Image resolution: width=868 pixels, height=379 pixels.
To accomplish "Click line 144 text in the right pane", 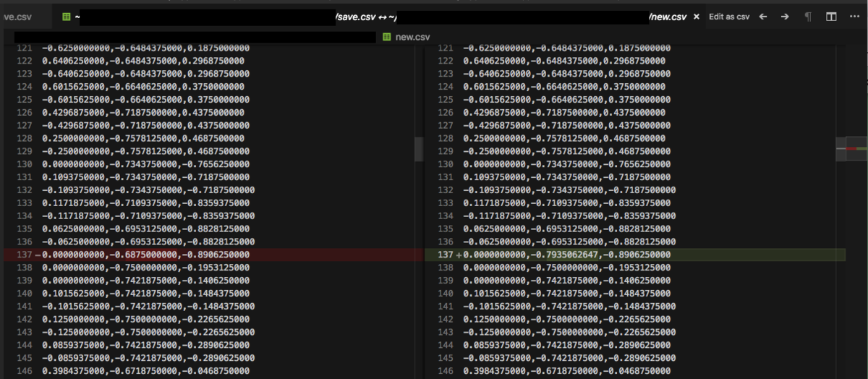I will click(566, 344).
